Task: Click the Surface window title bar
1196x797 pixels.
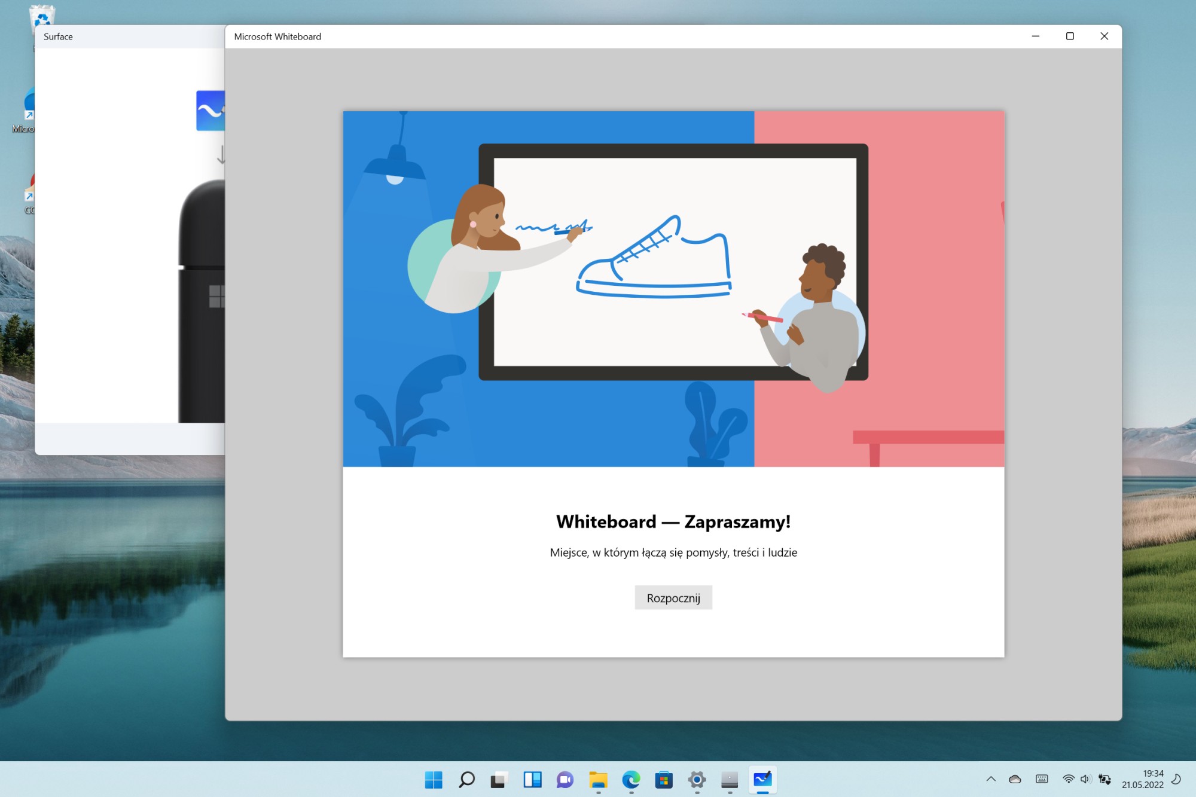Action: (x=132, y=36)
